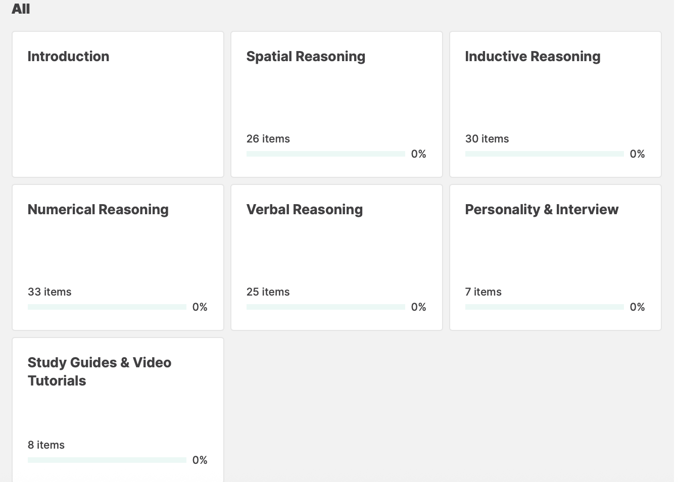The width and height of the screenshot is (678, 482).
Task: Click the Numerical Reasoning progress bar
Action: (107, 307)
